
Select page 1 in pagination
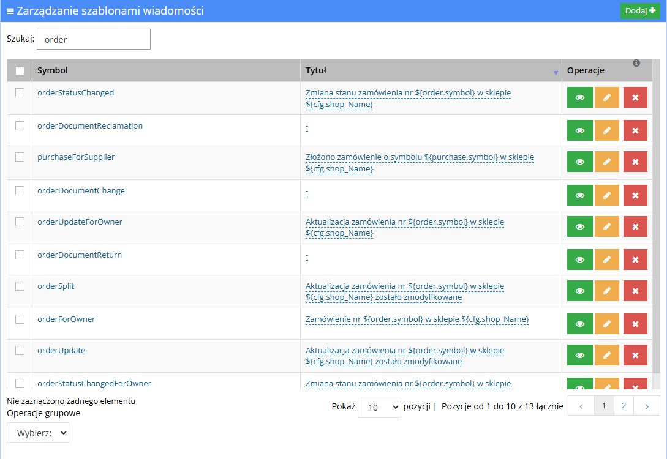click(604, 405)
